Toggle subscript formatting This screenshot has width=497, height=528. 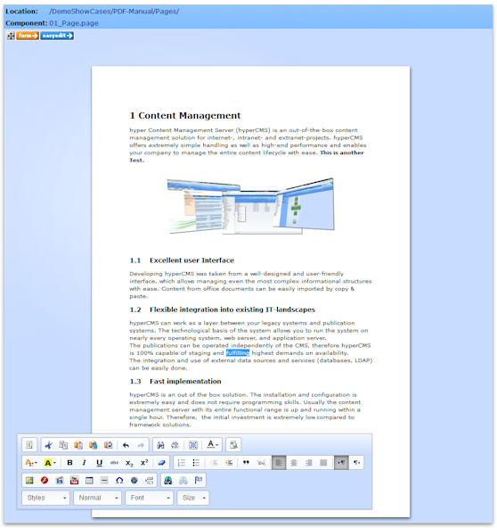click(x=129, y=463)
